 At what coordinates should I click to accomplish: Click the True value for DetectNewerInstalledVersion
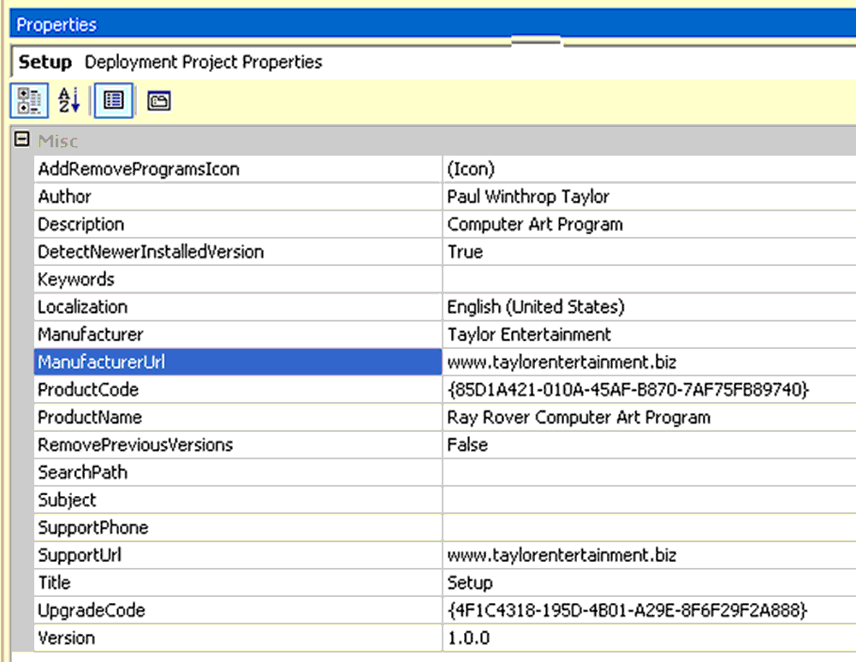pyautogui.click(x=650, y=252)
